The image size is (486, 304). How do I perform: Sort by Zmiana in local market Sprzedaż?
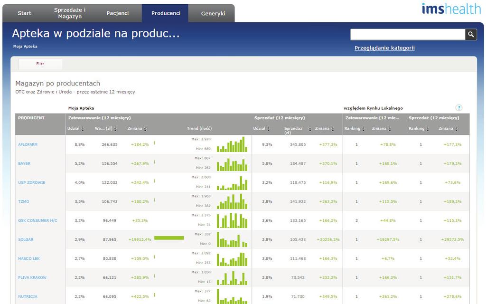456,129
